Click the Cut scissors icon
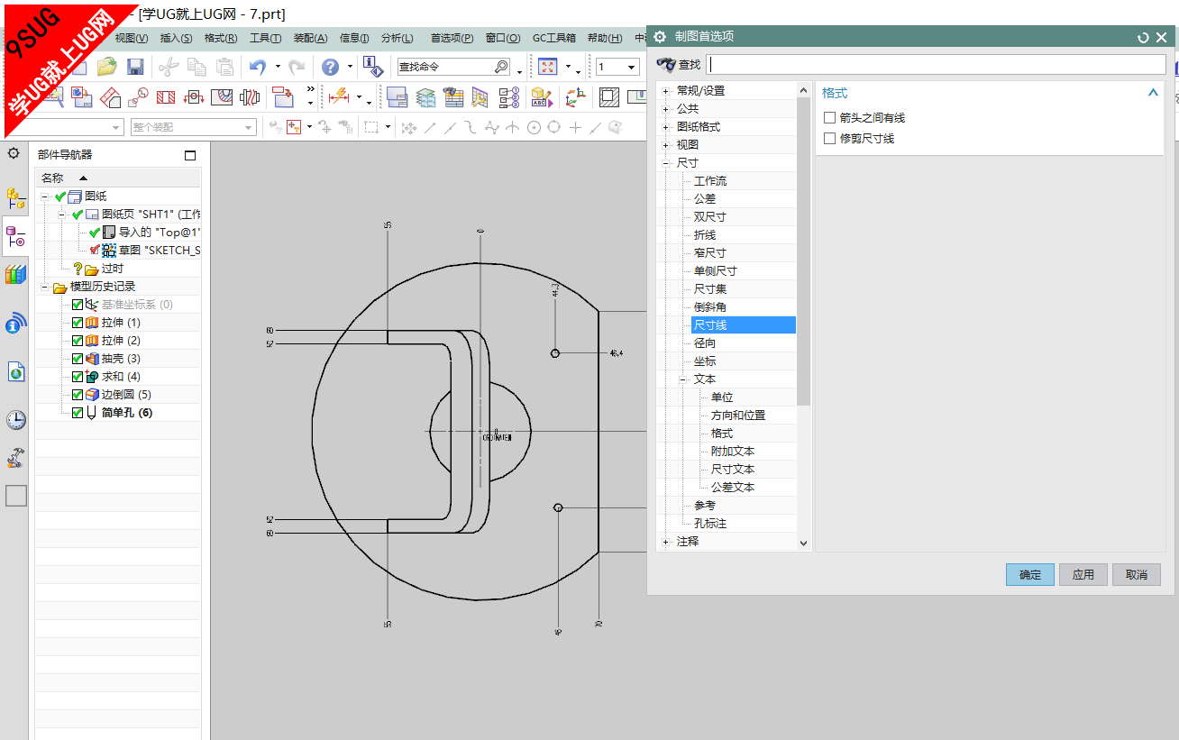 tap(169, 67)
